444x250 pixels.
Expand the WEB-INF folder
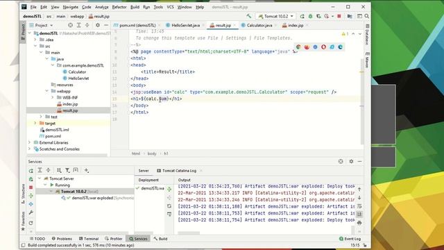(x=53, y=97)
